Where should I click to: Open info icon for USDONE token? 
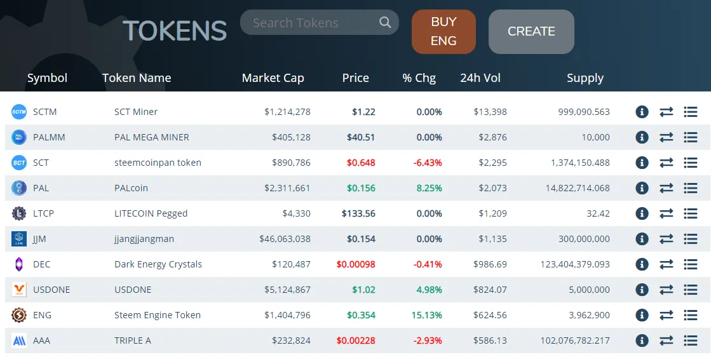pyautogui.click(x=642, y=290)
